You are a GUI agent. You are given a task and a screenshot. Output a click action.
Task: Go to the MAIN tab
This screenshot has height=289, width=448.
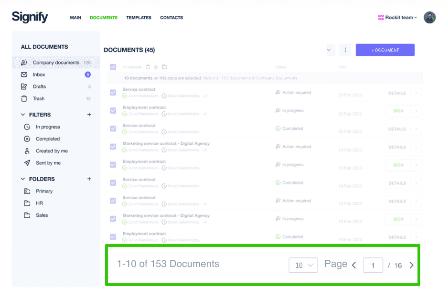(75, 18)
